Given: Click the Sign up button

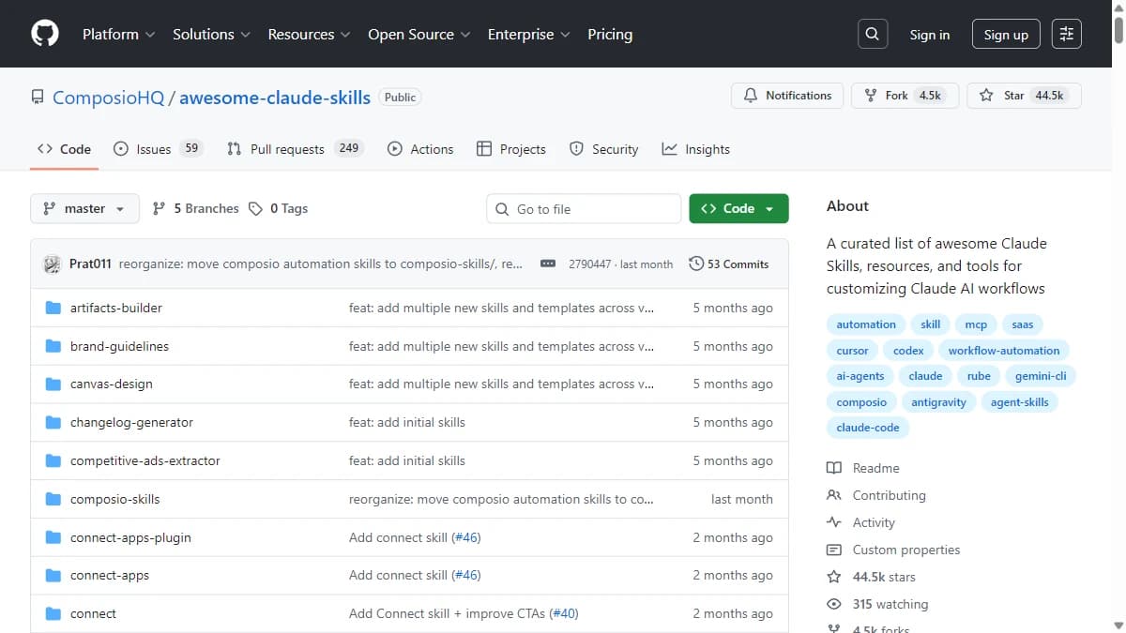Looking at the screenshot, I should [x=1006, y=34].
